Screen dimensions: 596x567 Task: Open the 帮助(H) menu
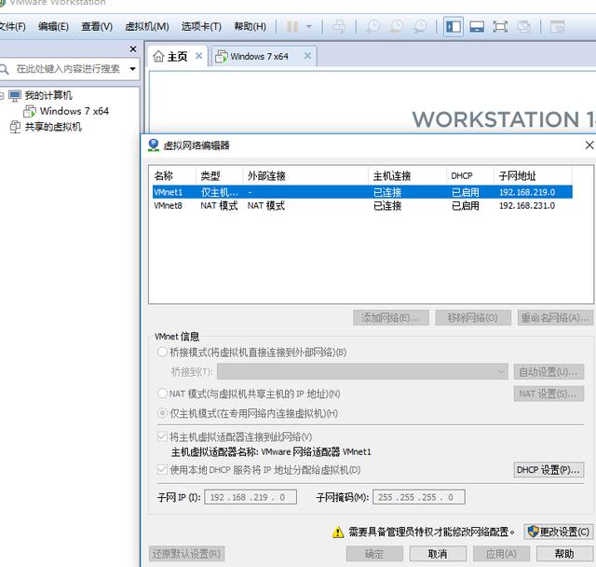pyautogui.click(x=250, y=27)
